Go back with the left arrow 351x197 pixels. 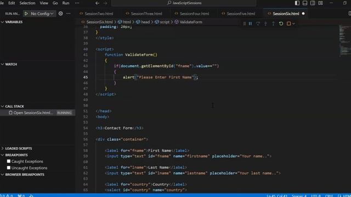point(97,3)
